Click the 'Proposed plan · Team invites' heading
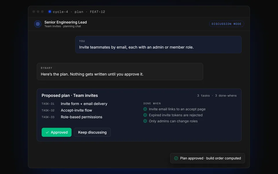Image resolution: width=278 pixels, height=174 pixels. [70, 95]
